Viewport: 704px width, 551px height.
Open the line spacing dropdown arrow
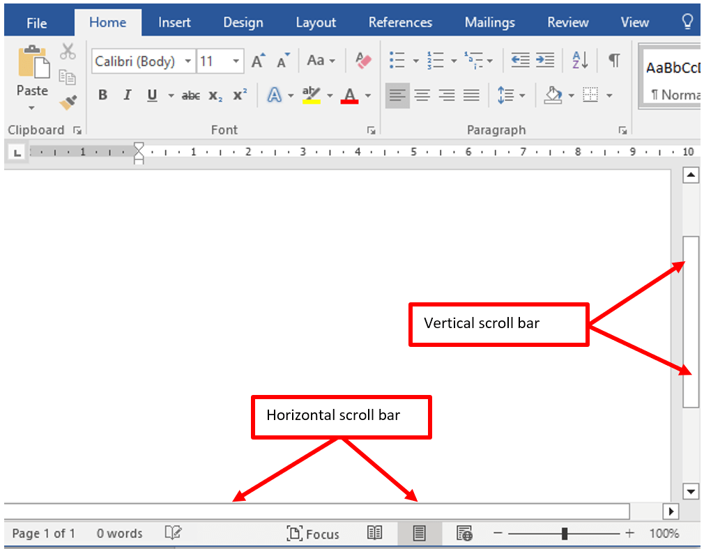pos(521,95)
